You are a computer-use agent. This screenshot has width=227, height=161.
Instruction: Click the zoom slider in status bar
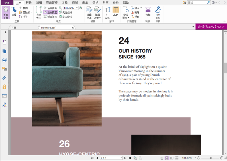pos(211,158)
